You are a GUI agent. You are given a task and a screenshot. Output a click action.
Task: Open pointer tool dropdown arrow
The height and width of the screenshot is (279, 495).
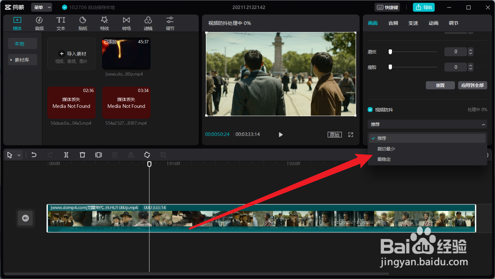(19, 155)
